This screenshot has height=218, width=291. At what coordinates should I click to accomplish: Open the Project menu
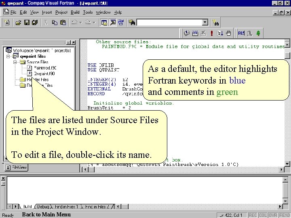tap(61, 13)
